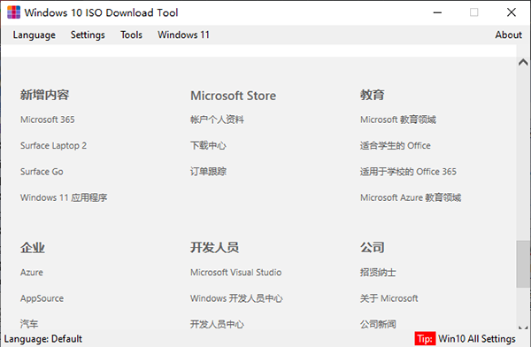Click the 下载中心 link
This screenshot has height=347, width=531.
pos(208,146)
